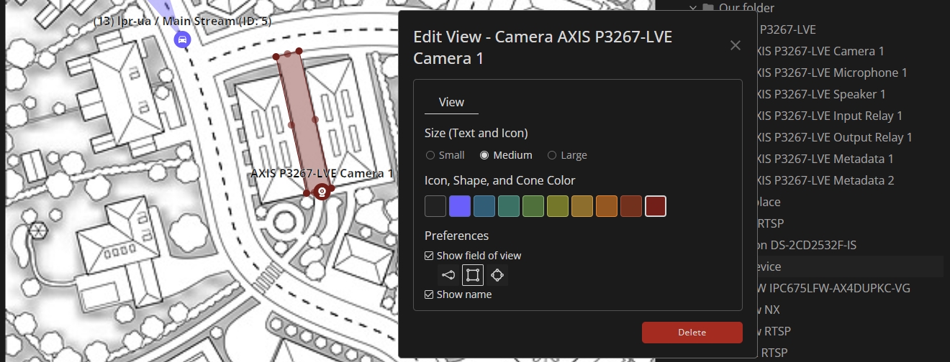The width and height of the screenshot is (950, 362).
Task: Click the red field-of-view rectangle on the map
Action: 304,122
